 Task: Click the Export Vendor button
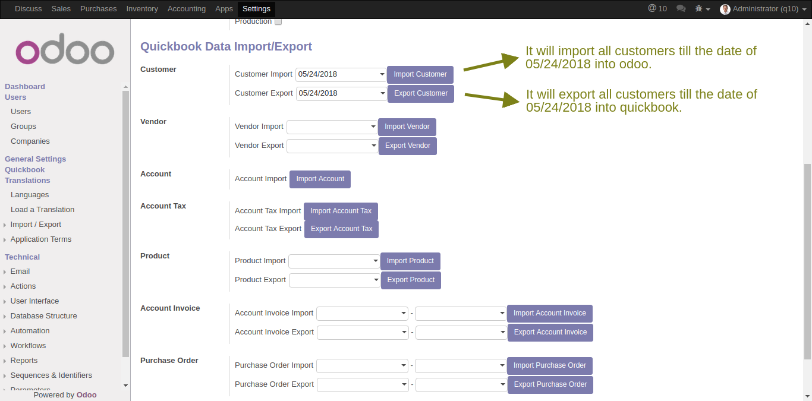click(x=408, y=146)
